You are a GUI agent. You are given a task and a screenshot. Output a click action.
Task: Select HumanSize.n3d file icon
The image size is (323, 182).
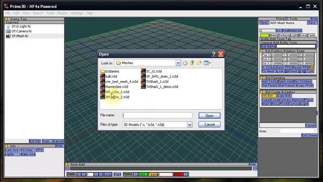(x=102, y=86)
